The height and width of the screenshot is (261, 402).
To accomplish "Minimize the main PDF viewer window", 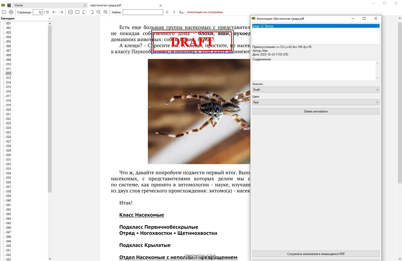I will [x=373, y=3].
